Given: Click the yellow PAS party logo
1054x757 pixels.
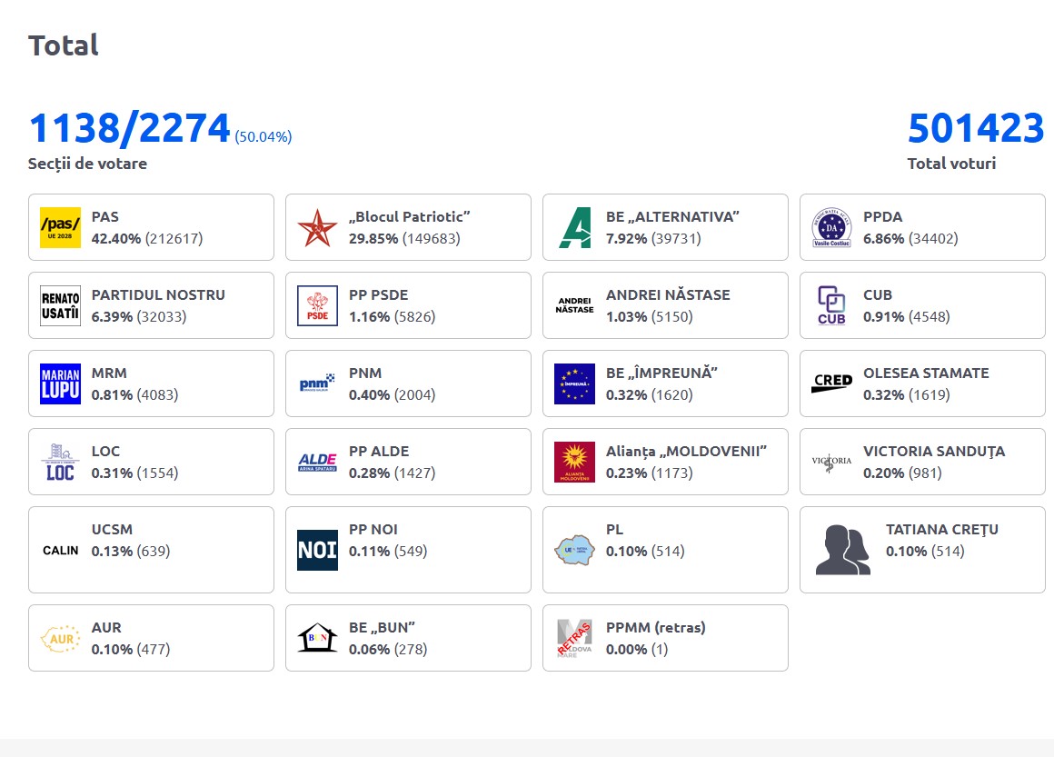Looking at the screenshot, I should [x=61, y=227].
